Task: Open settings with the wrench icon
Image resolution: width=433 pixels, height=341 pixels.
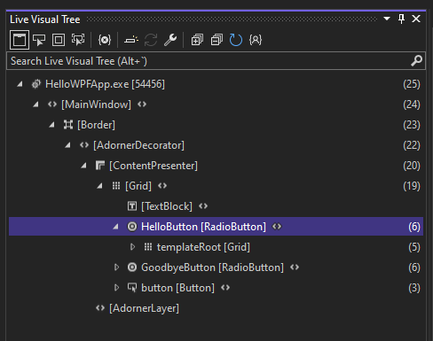Action: coord(170,40)
